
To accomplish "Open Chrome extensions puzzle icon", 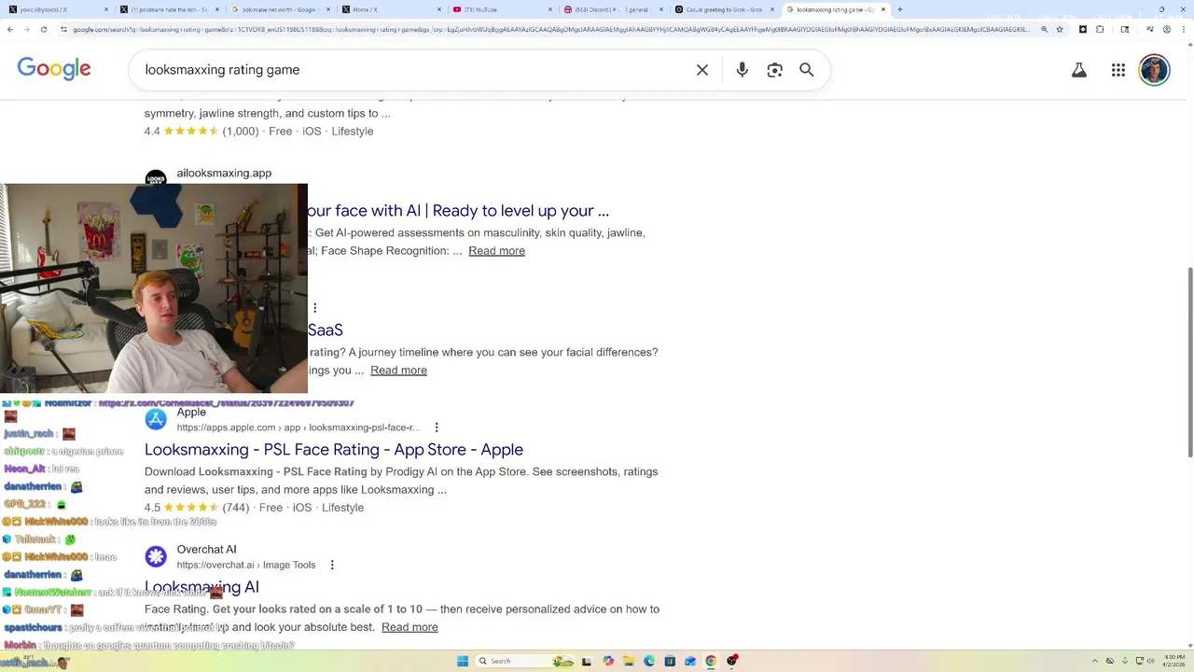I will [x=1100, y=29].
